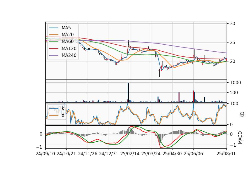Click the k legend entry in KD panel

63,108
